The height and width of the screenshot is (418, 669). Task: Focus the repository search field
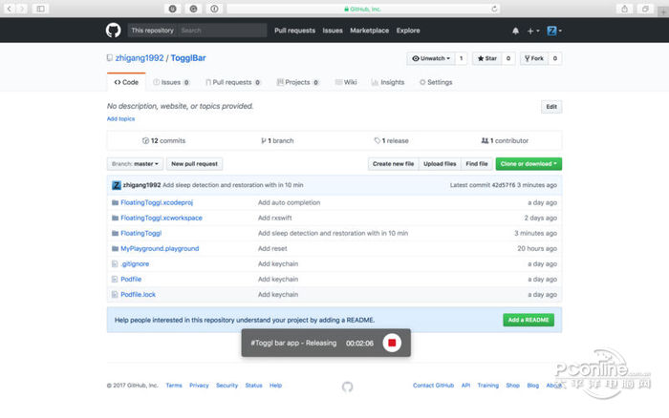coord(221,31)
